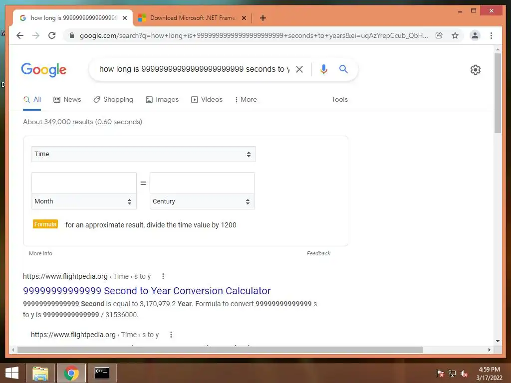Open Action Center flag in tray

440,374
